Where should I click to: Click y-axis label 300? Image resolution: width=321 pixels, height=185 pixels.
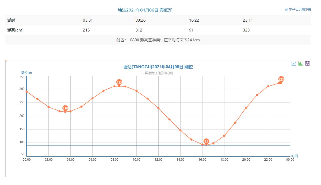point(22,89)
